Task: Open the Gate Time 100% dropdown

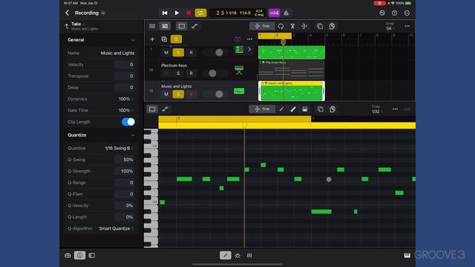Action: point(126,111)
